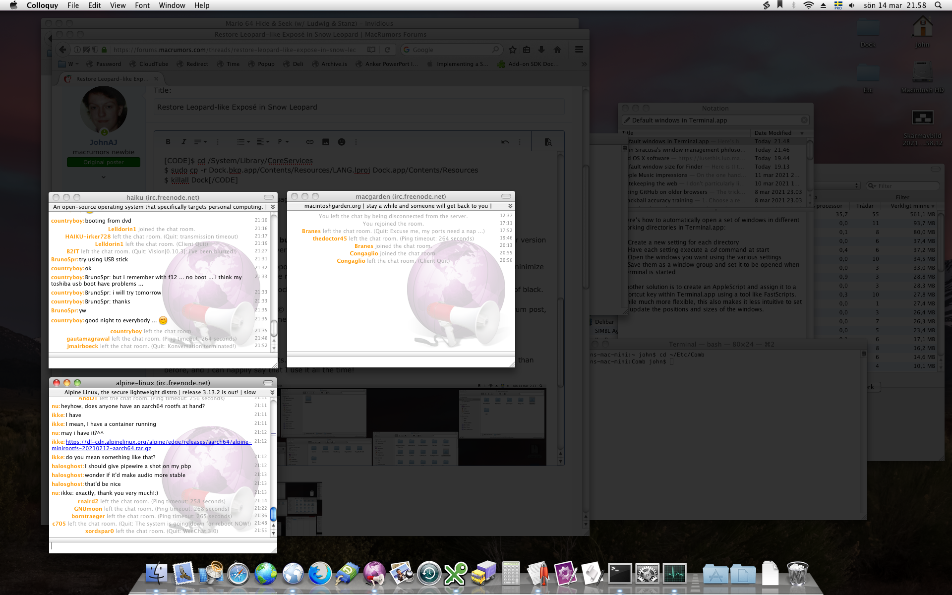
Task: Click the blue alpine-linux chat scrollbar thumb
Action: click(x=273, y=514)
